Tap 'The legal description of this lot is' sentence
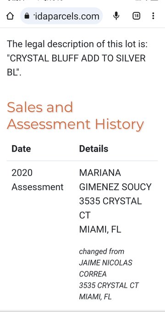The width and height of the screenshot is (165, 312). (x=77, y=44)
